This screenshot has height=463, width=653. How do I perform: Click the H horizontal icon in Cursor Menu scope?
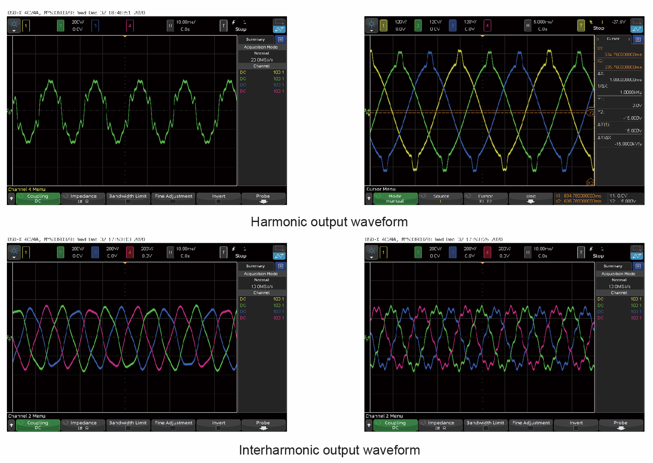pos(528,26)
